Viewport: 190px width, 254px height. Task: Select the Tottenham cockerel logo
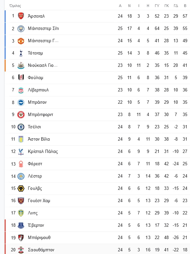(x=21, y=53)
